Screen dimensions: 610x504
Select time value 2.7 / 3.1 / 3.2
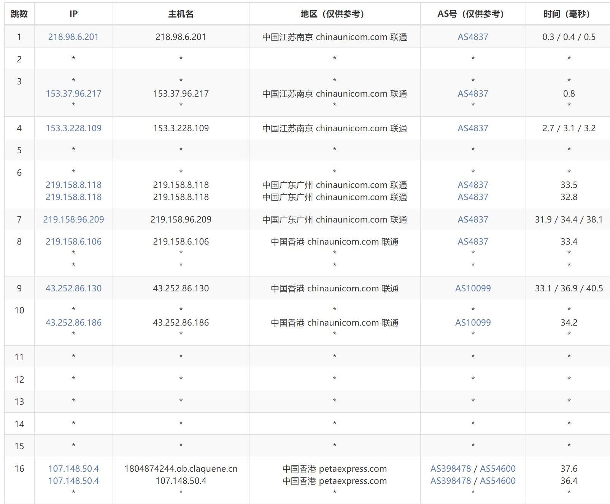pyautogui.click(x=569, y=128)
